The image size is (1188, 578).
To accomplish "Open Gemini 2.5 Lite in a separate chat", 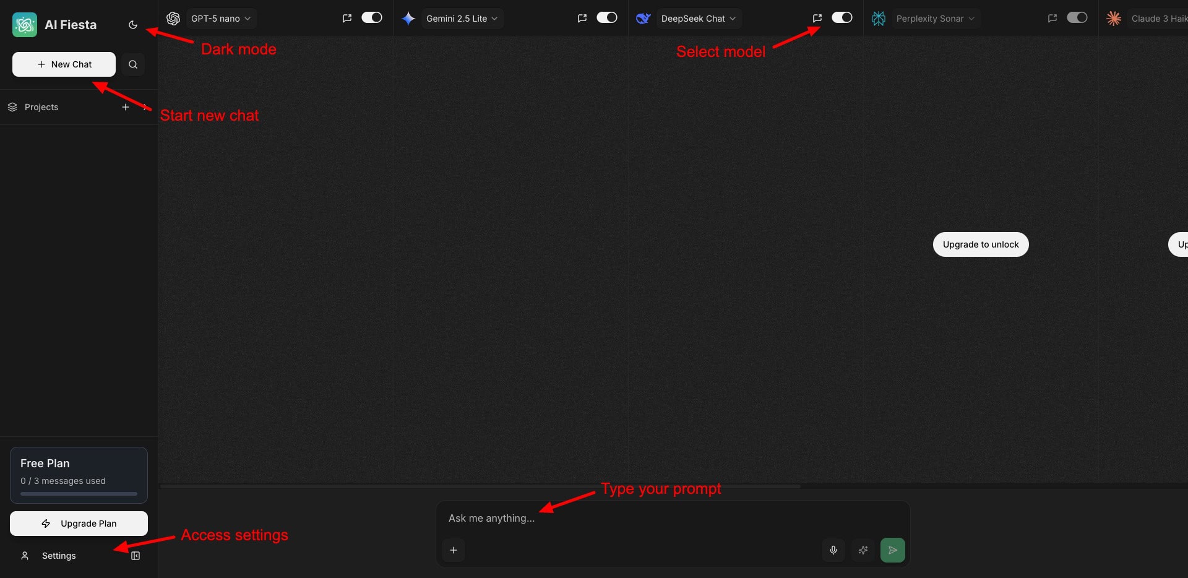I will 582,19.
